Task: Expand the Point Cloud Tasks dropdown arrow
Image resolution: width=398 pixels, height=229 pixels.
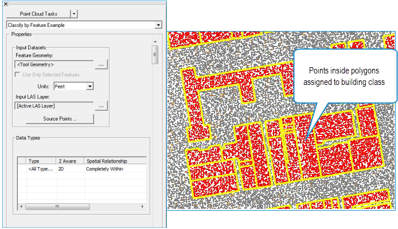Action: (74, 14)
